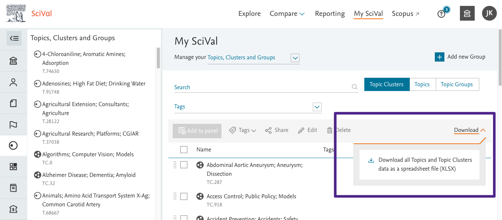Image resolution: width=502 pixels, height=220 pixels.
Task: Switch to the Topics tab
Action: pos(422,84)
